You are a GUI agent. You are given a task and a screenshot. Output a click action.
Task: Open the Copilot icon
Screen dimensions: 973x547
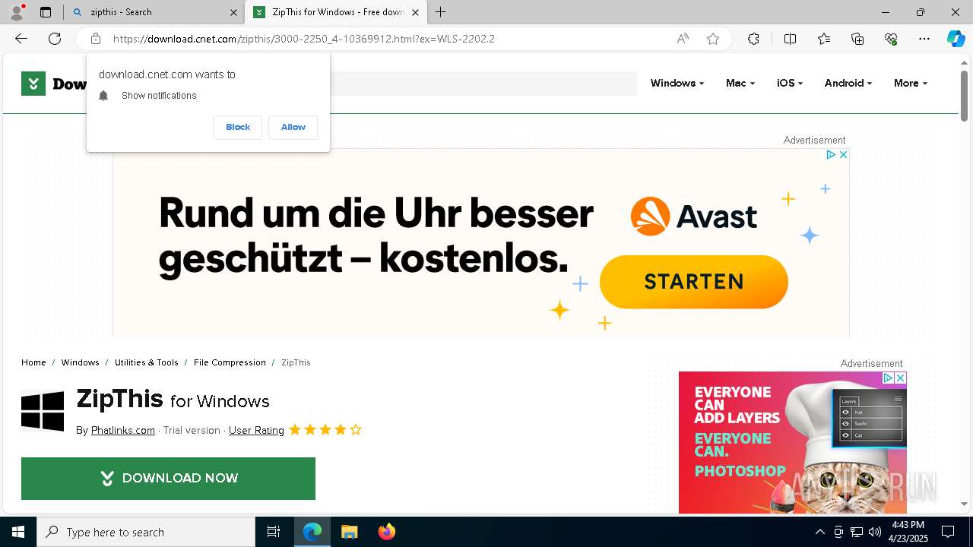tap(956, 39)
